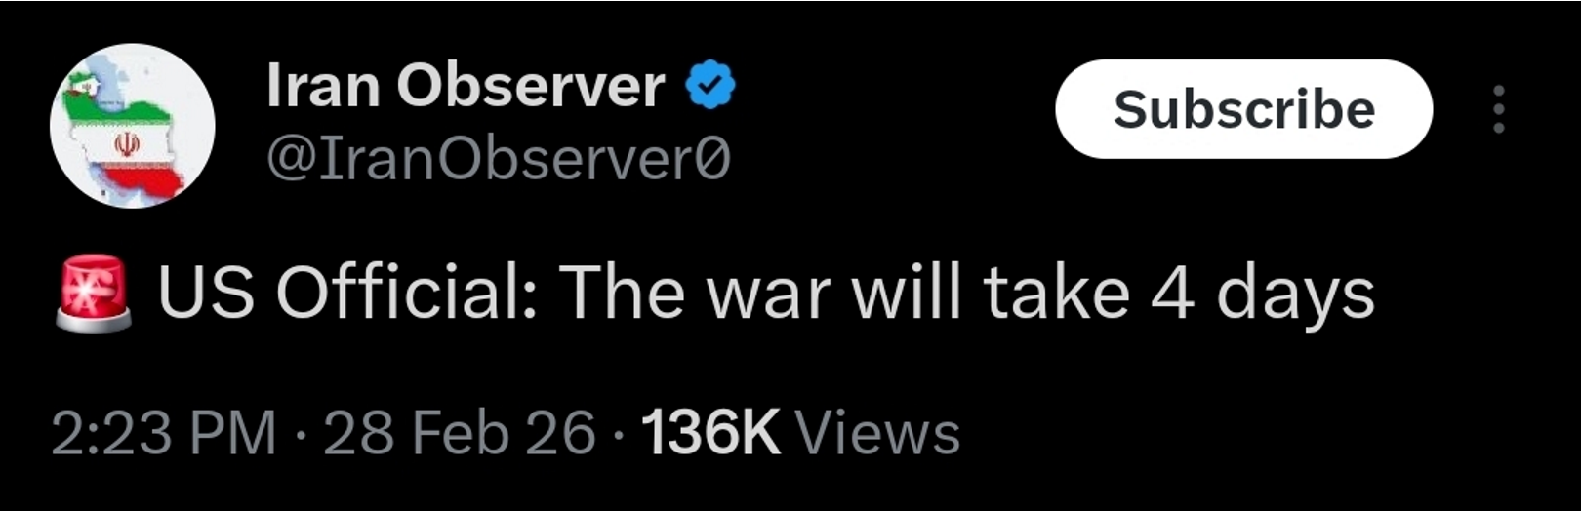Click the slashed zero ending the handle
1581x511 pixels.
(x=715, y=160)
